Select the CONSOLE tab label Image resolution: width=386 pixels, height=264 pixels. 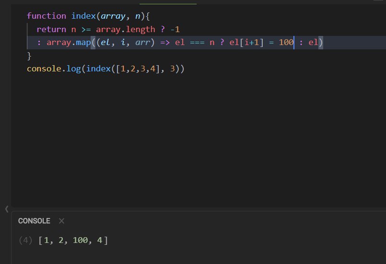tap(34, 221)
